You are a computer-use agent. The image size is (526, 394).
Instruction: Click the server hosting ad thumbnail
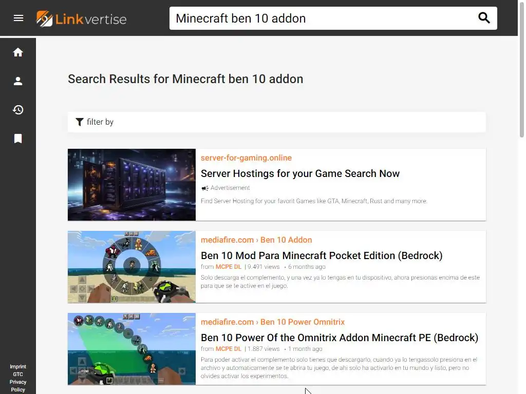pos(131,185)
